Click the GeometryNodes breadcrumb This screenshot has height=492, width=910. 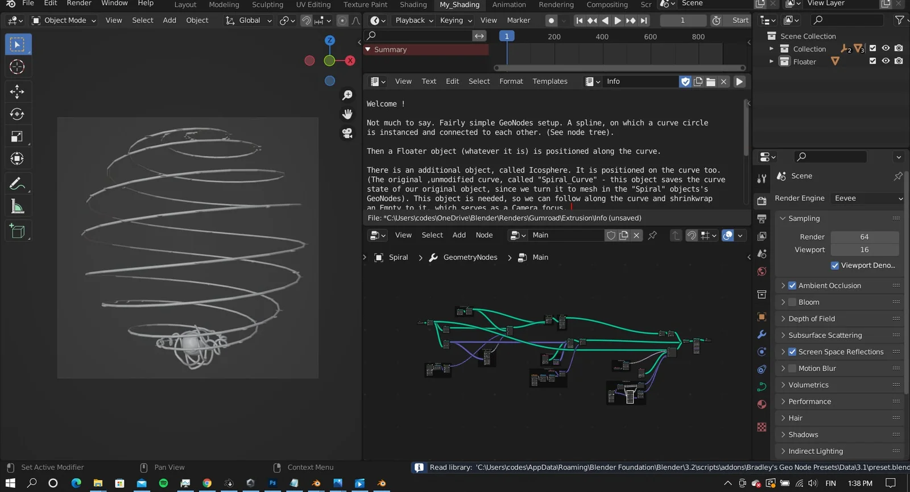(470, 257)
